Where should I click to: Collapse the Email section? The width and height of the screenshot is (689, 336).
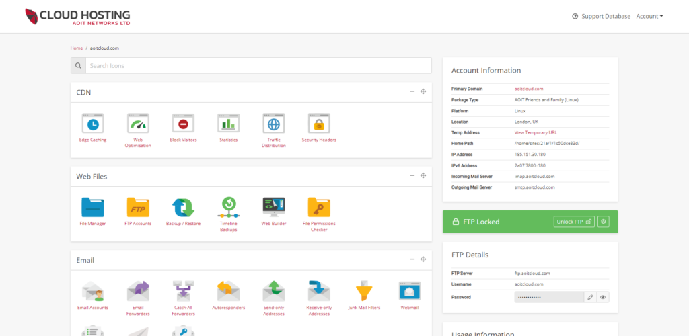tap(412, 259)
